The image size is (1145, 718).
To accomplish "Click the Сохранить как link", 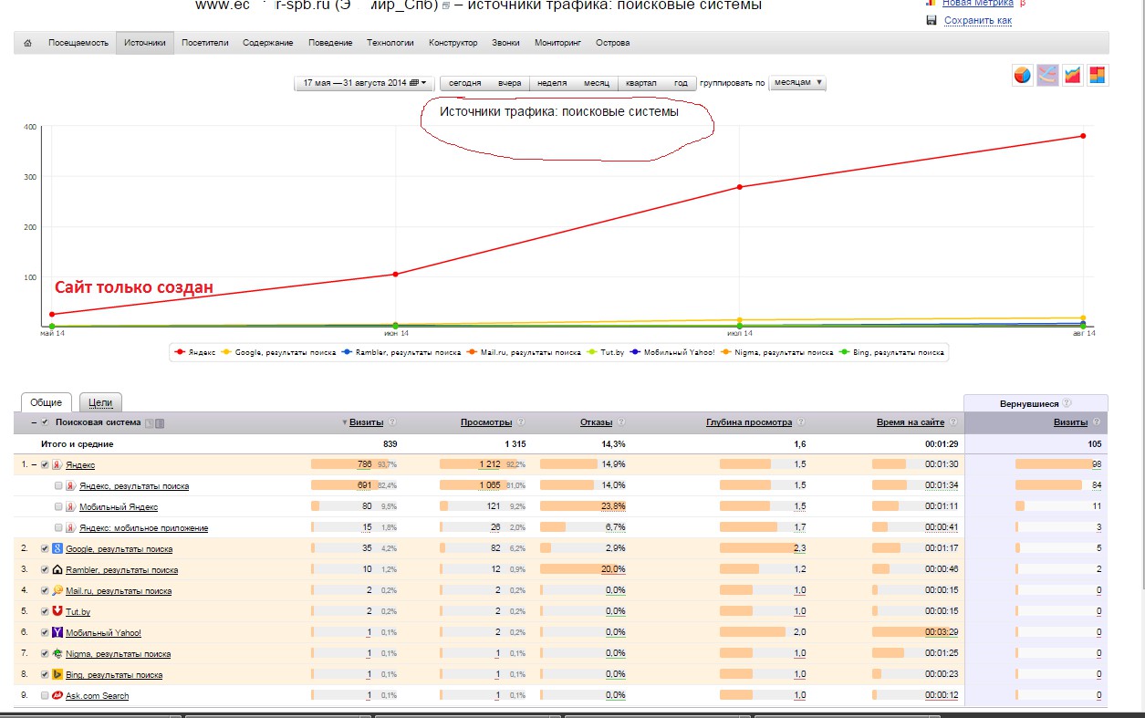I will [x=978, y=20].
